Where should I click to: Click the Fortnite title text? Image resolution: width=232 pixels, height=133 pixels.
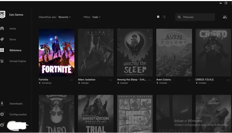click(x=43, y=80)
